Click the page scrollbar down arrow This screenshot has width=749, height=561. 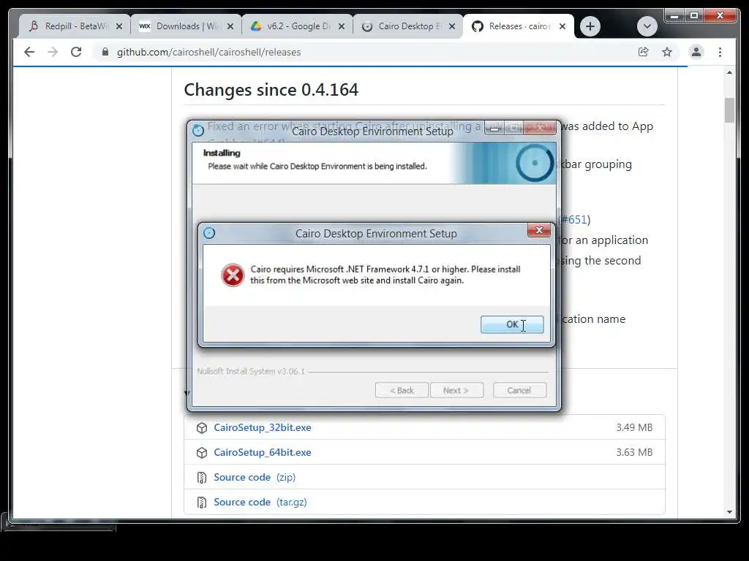pyautogui.click(x=729, y=512)
